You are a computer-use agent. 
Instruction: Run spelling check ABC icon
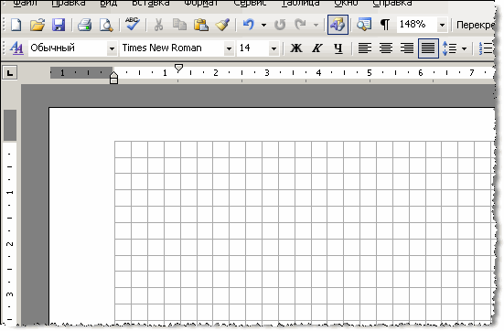coord(132,24)
